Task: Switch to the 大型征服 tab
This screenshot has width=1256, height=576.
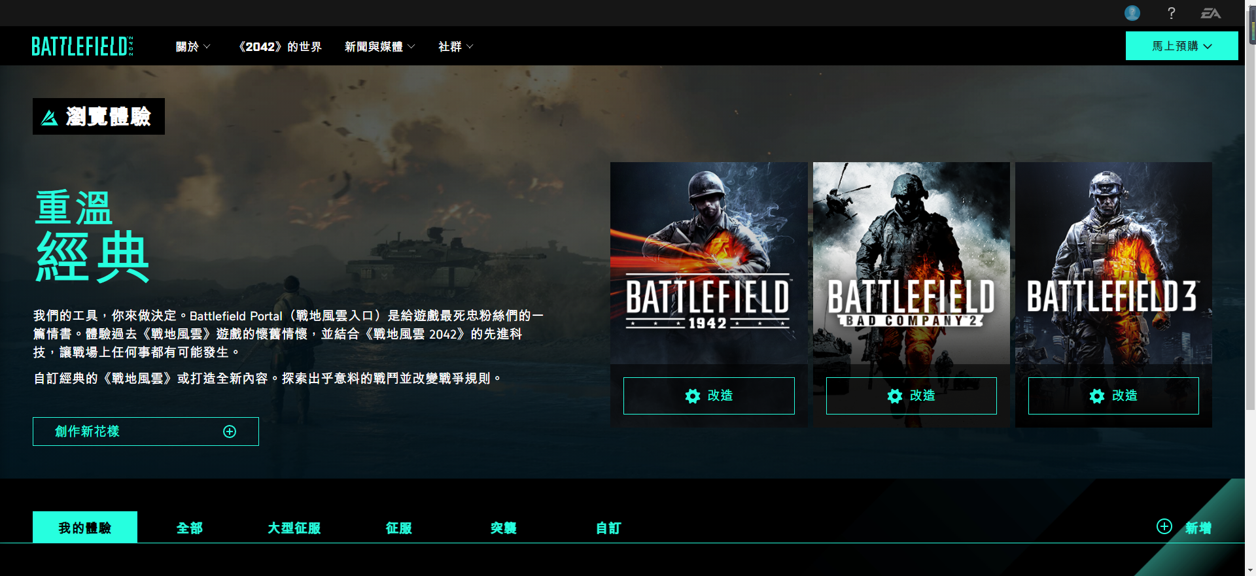Action: [294, 528]
